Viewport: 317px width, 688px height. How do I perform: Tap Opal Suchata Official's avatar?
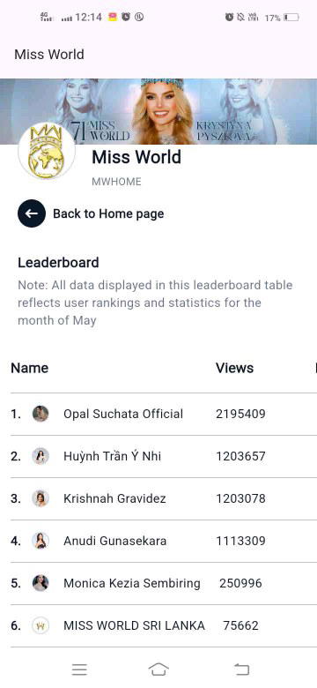coord(41,414)
